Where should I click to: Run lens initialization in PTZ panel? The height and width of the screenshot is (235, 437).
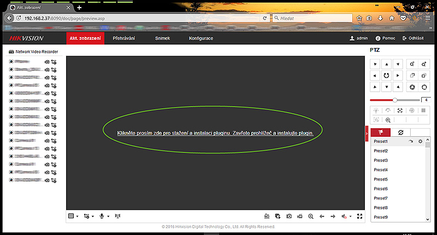pyautogui.click(x=412, y=110)
